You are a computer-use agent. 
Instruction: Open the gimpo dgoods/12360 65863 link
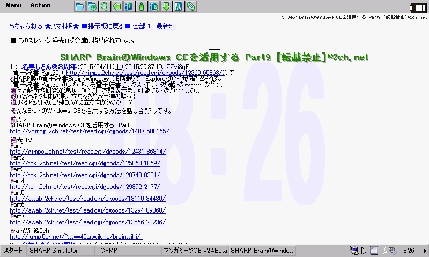tap(145, 73)
